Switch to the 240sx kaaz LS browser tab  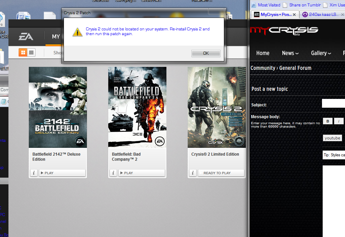[322, 15]
